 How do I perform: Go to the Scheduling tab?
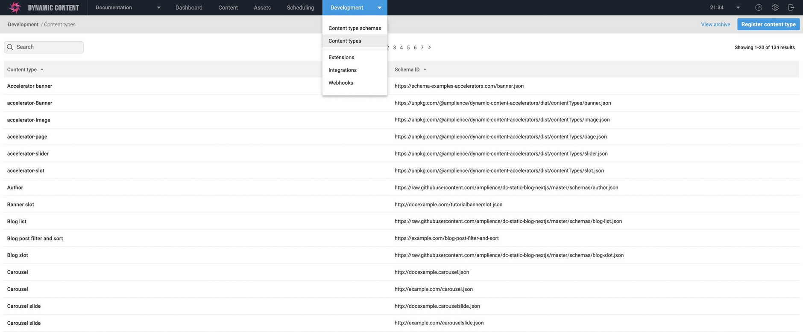point(300,8)
